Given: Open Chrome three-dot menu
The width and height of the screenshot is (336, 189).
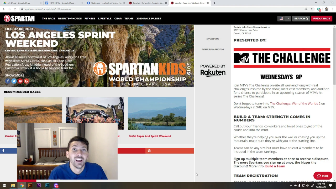Looking at the screenshot, I should [x=332, y=9].
